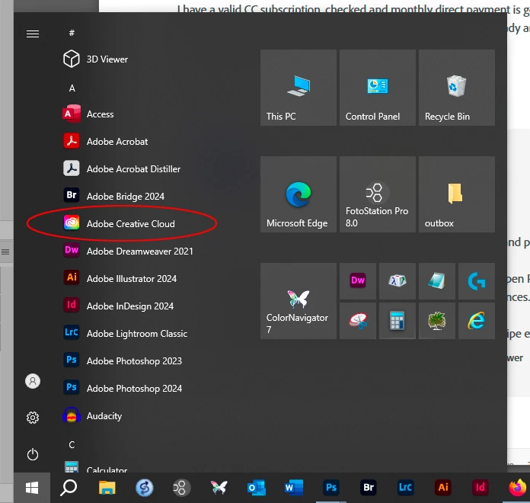The image size is (530, 503).
Task: Launch Adobe Acrobat from the list
Action: [x=105, y=142]
